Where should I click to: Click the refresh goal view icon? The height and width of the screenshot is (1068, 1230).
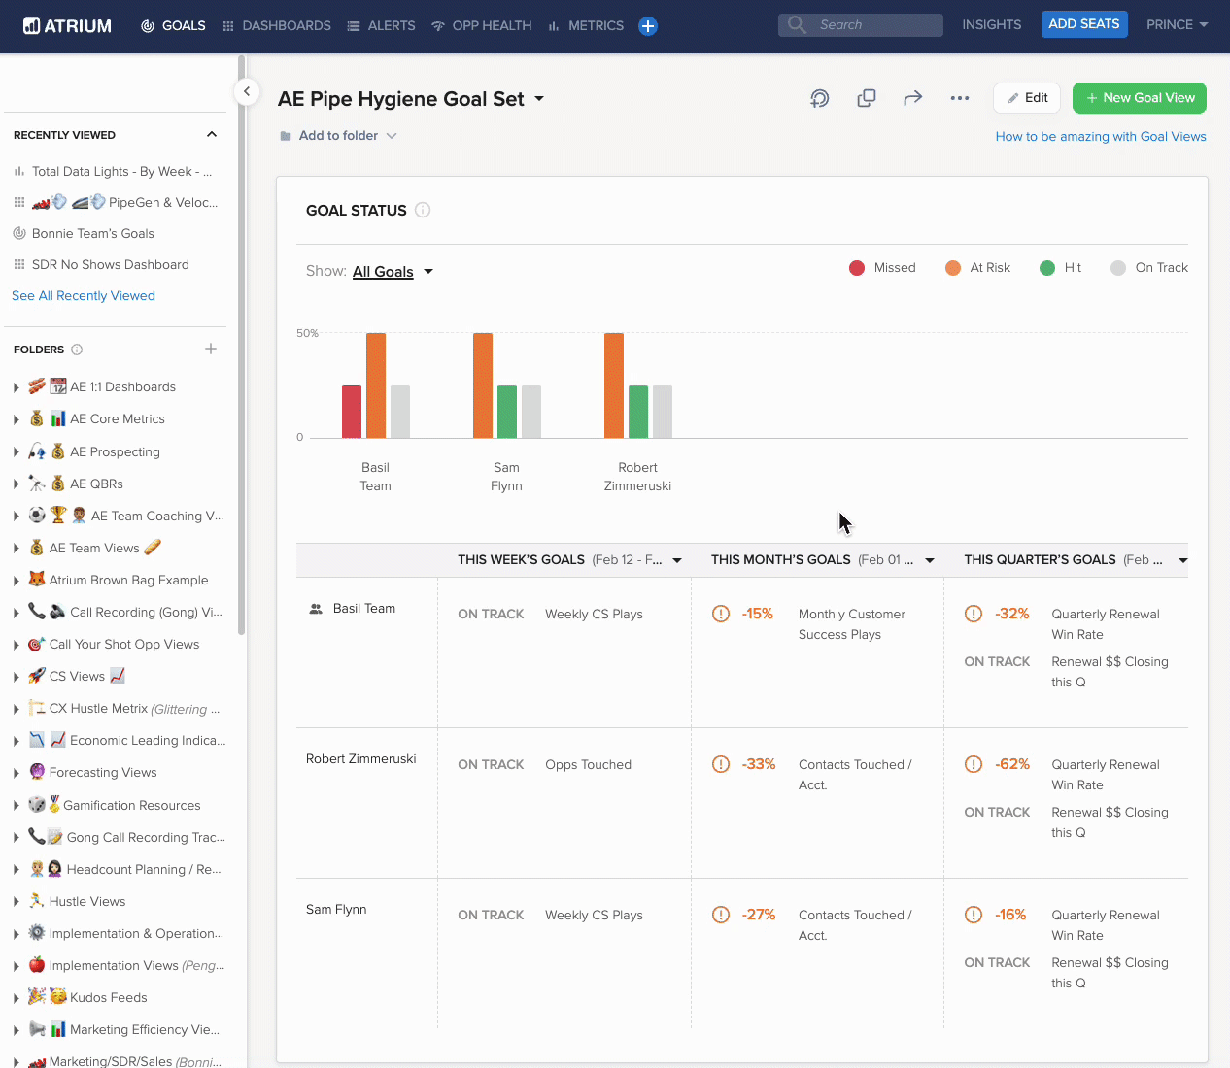coord(820,98)
